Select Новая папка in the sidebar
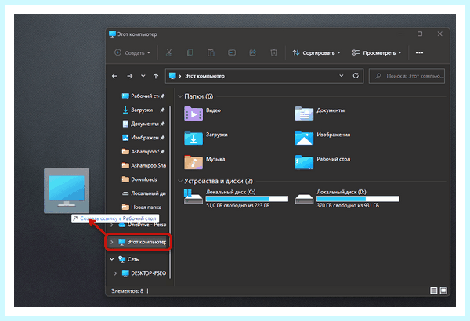 pos(142,207)
